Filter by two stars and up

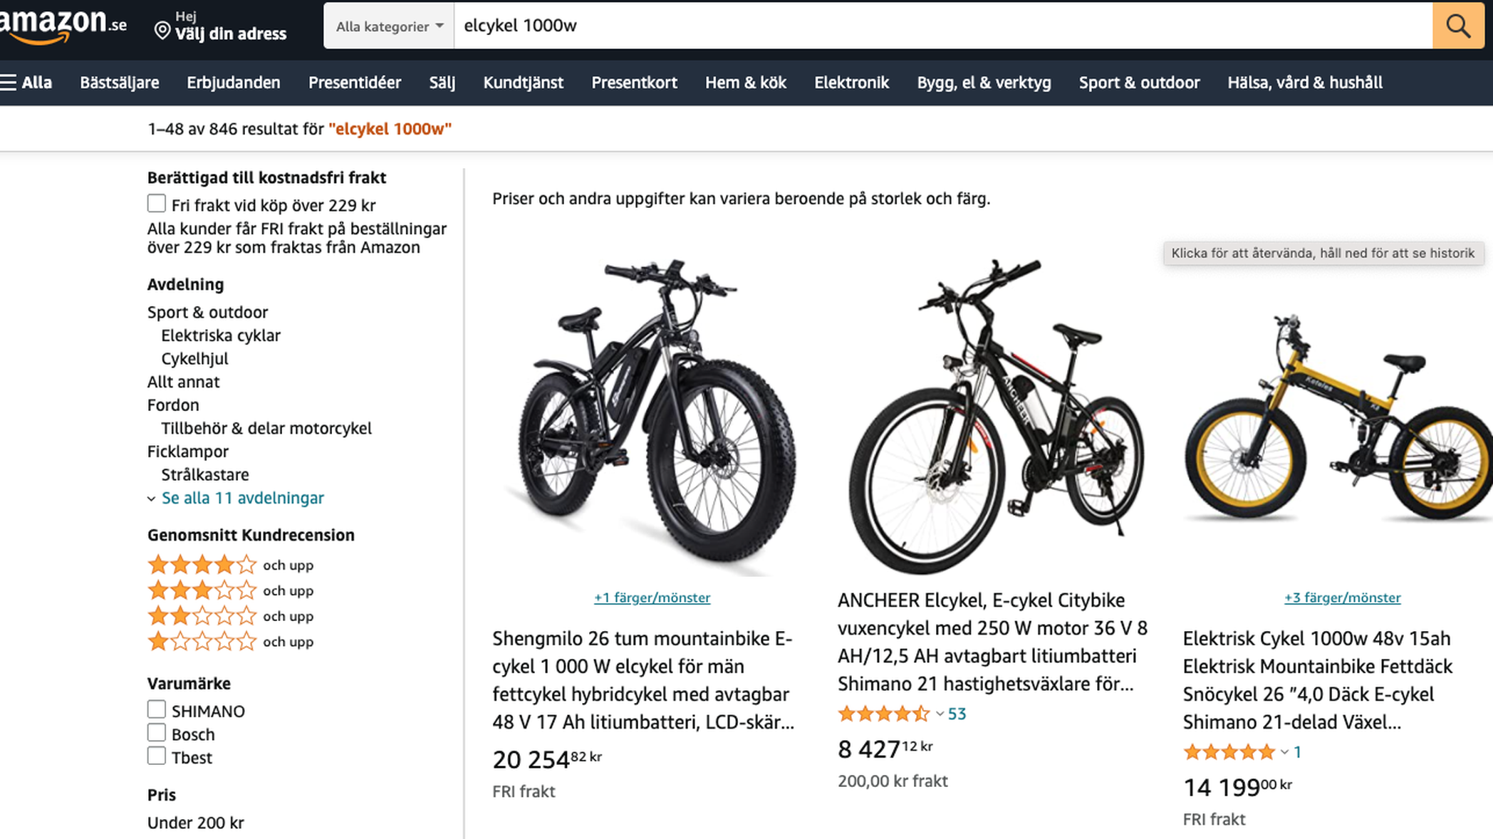point(202,616)
